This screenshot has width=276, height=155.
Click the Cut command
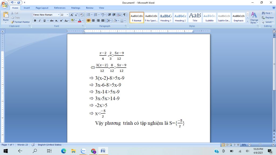(x=15, y=13)
